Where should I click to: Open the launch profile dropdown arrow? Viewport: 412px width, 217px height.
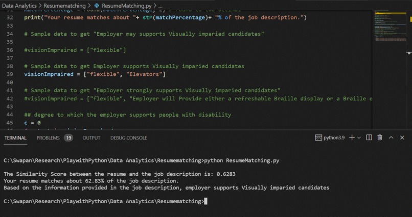pyautogui.click(x=359, y=138)
